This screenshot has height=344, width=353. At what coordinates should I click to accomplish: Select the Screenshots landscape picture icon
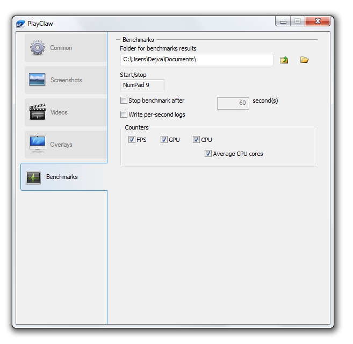point(37,80)
